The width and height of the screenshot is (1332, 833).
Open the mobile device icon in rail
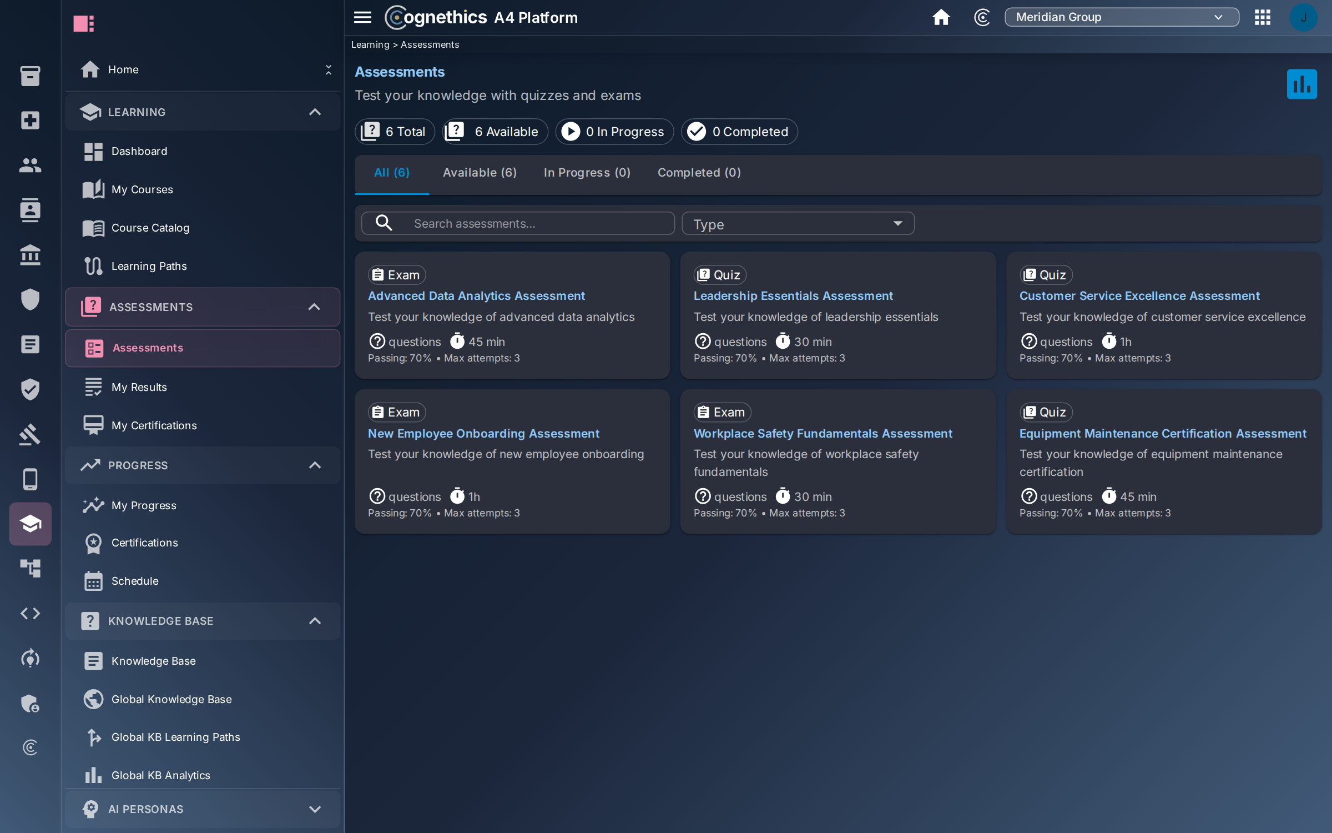pos(30,479)
